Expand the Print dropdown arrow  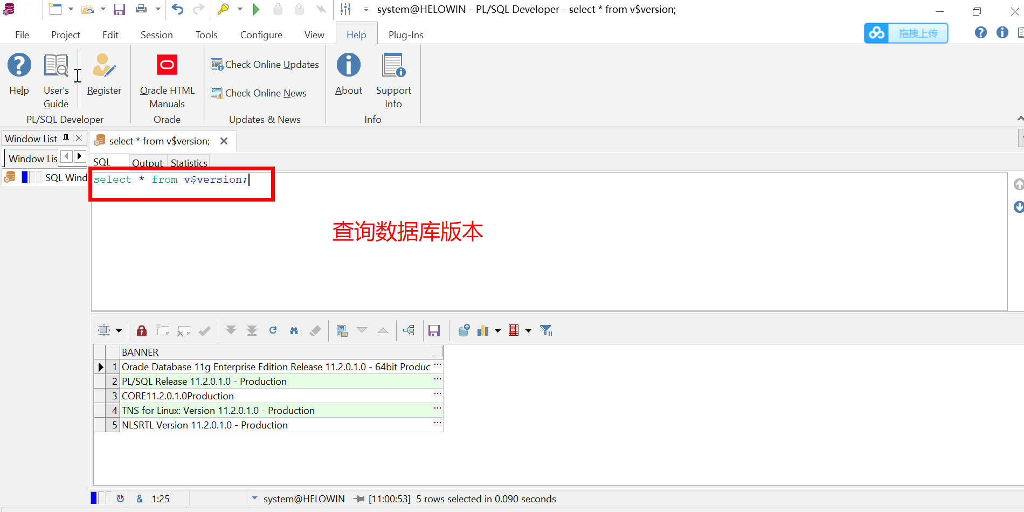click(158, 9)
